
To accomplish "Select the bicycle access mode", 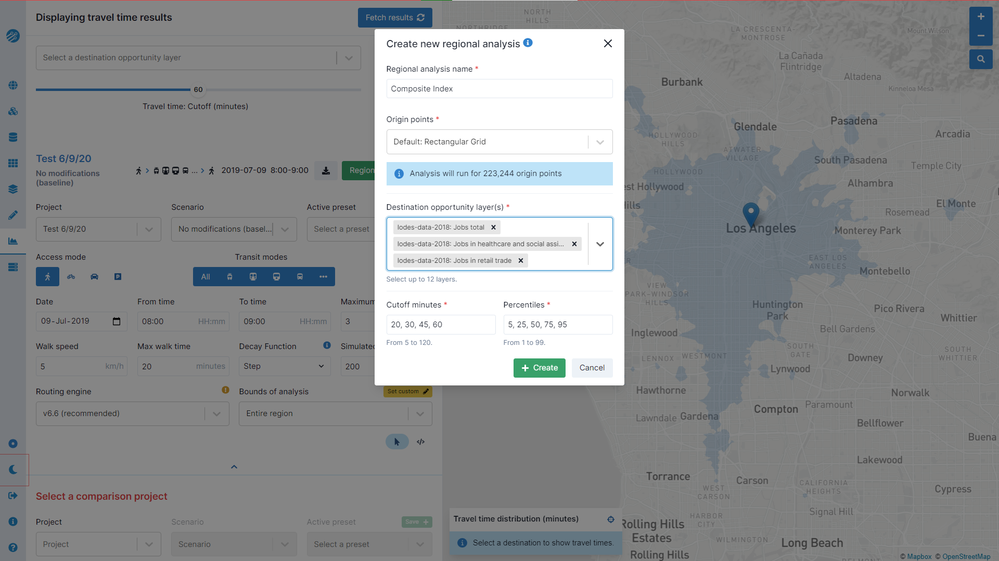I will point(71,276).
